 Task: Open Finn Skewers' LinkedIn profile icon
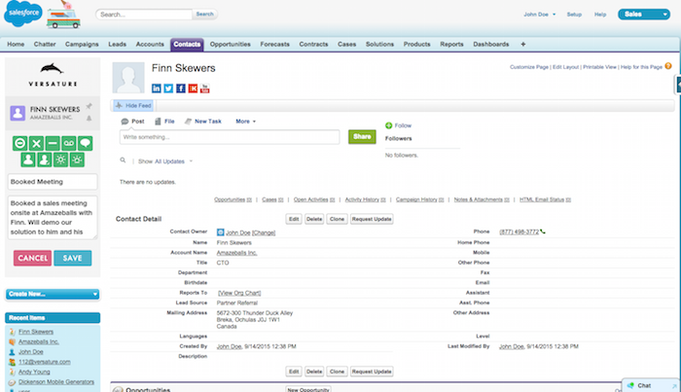pyautogui.click(x=157, y=89)
